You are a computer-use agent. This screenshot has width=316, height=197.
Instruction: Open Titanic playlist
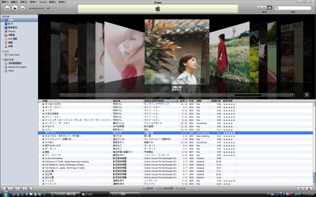19,71
